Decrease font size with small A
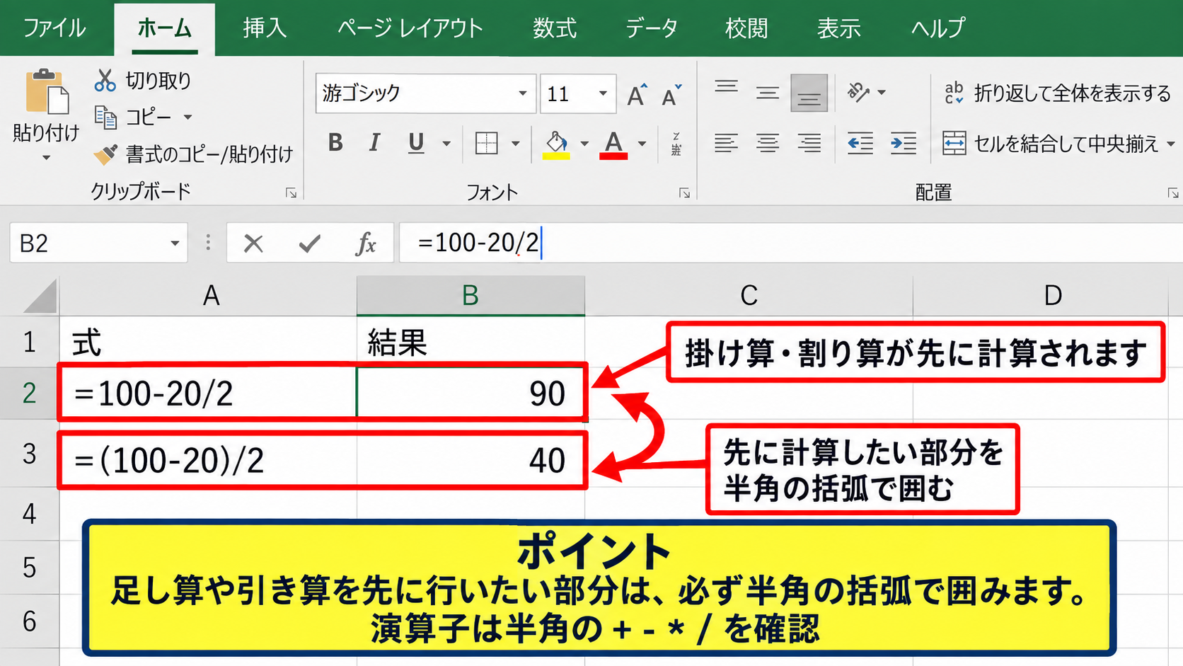The image size is (1183, 666). (x=671, y=94)
